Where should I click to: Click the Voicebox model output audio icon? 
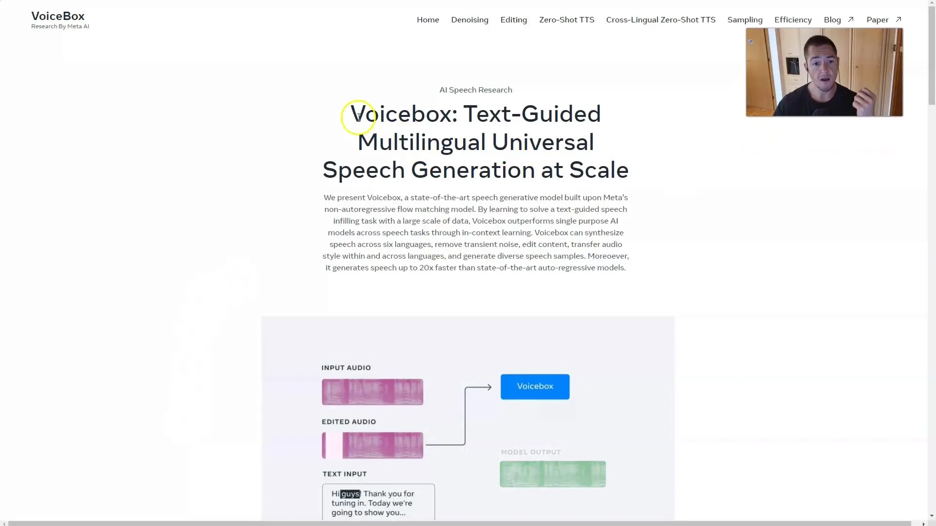[x=552, y=473]
